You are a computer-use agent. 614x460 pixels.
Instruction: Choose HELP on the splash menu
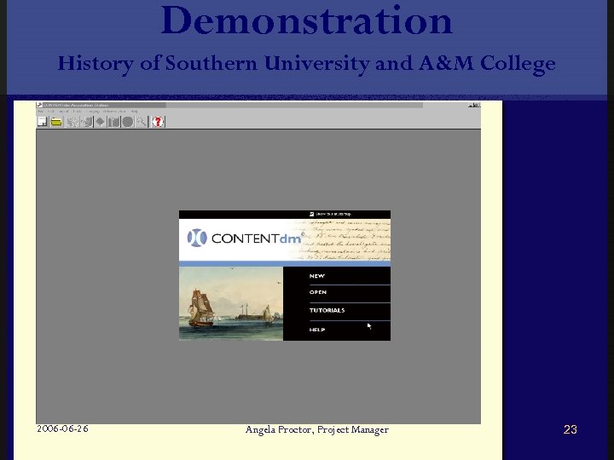pos(316,330)
